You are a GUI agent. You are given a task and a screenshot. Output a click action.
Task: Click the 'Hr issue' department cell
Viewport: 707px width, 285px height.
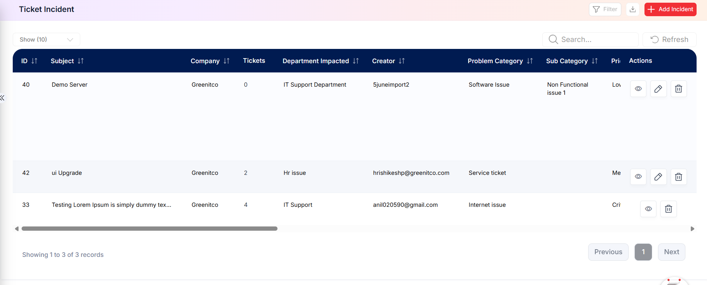pyautogui.click(x=294, y=173)
